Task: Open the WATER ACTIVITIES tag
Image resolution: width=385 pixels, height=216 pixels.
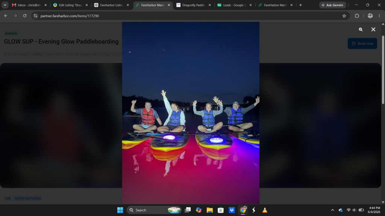Action: coord(28,199)
